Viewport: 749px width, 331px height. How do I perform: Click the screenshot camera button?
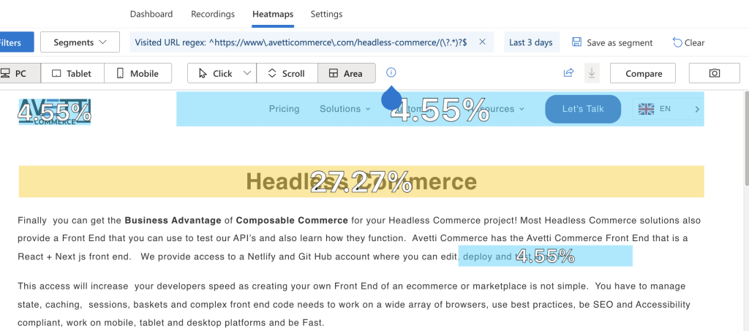pyautogui.click(x=714, y=73)
